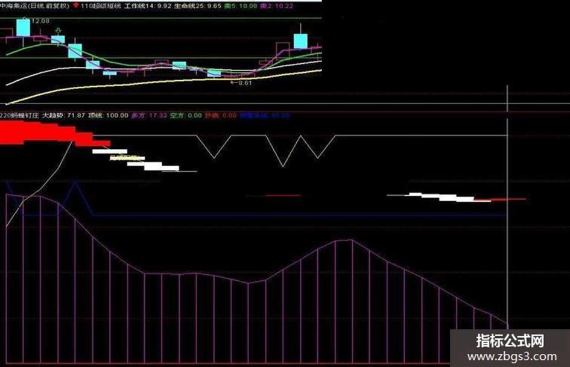570x367 pixels.
Task: Click the red 0.00 indicator value
Action: point(221,116)
